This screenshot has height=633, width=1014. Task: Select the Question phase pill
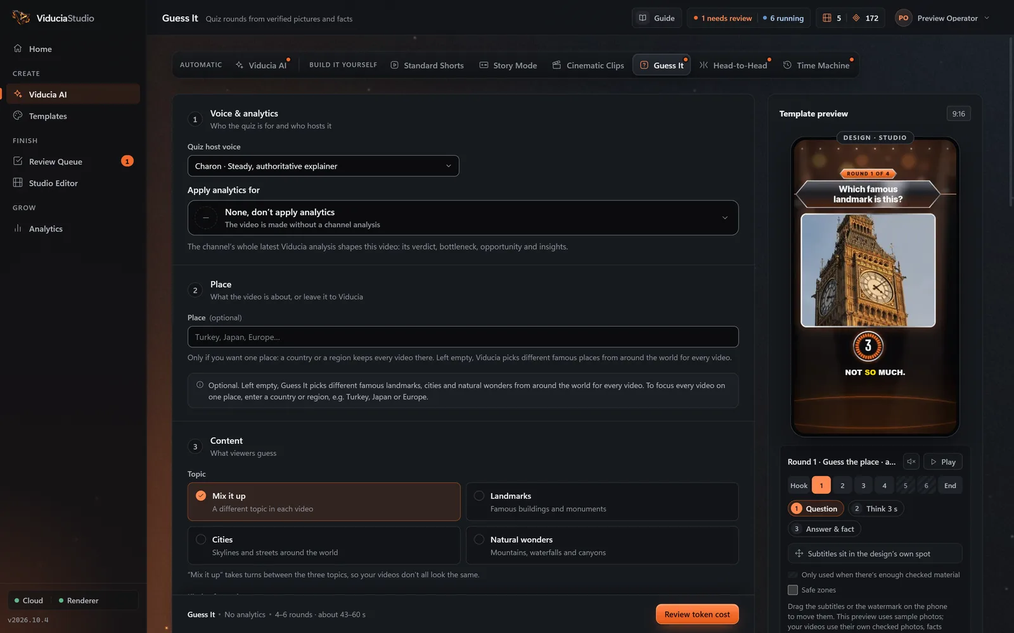816,508
